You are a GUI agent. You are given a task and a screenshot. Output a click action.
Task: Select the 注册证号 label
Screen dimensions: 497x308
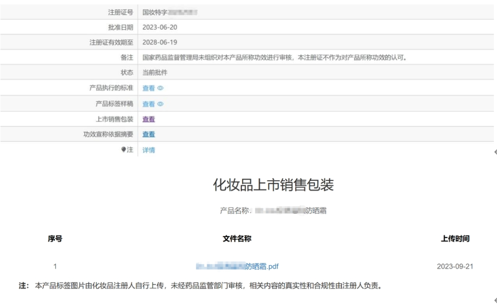(x=121, y=12)
